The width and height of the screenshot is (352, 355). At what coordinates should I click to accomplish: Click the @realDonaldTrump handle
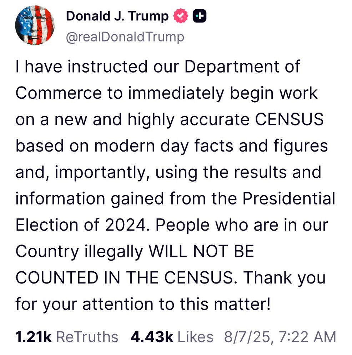(125, 36)
